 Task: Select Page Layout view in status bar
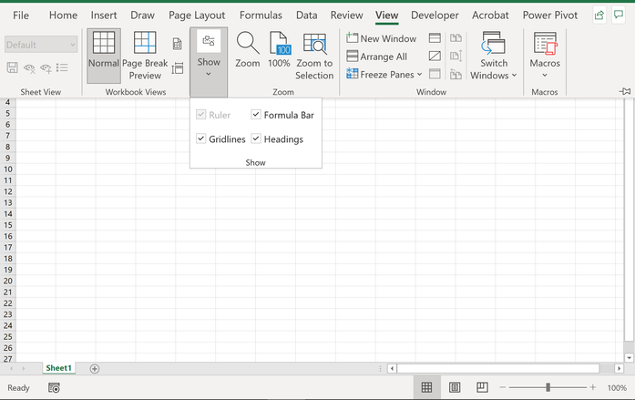click(455, 387)
